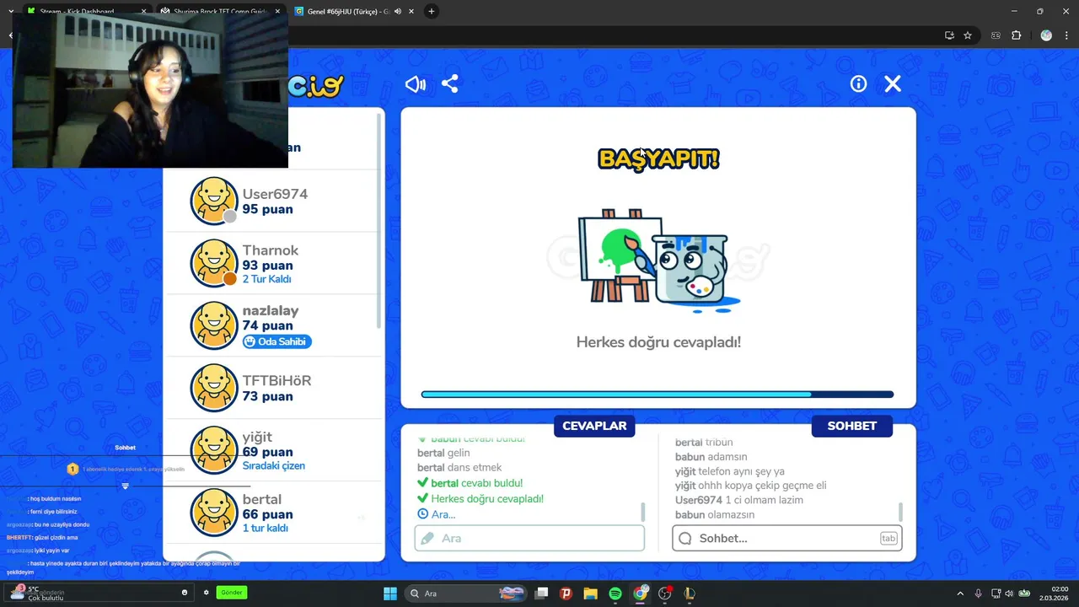Mute tab audio on Genel #66jHJU tab

tap(398, 12)
